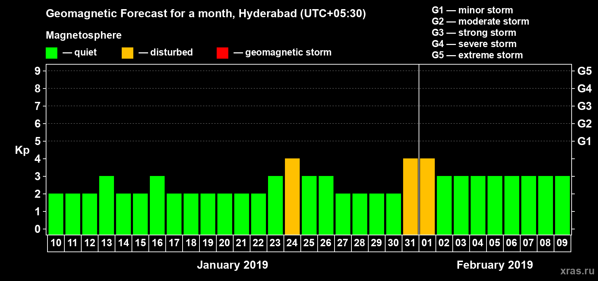Select the green bar for January 16
This screenshot has width=598, height=281.
click(x=157, y=205)
